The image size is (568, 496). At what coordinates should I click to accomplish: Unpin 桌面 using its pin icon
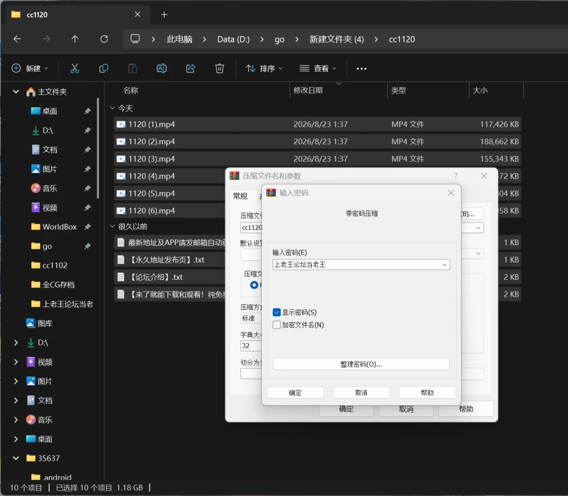pyautogui.click(x=87, y=111)
